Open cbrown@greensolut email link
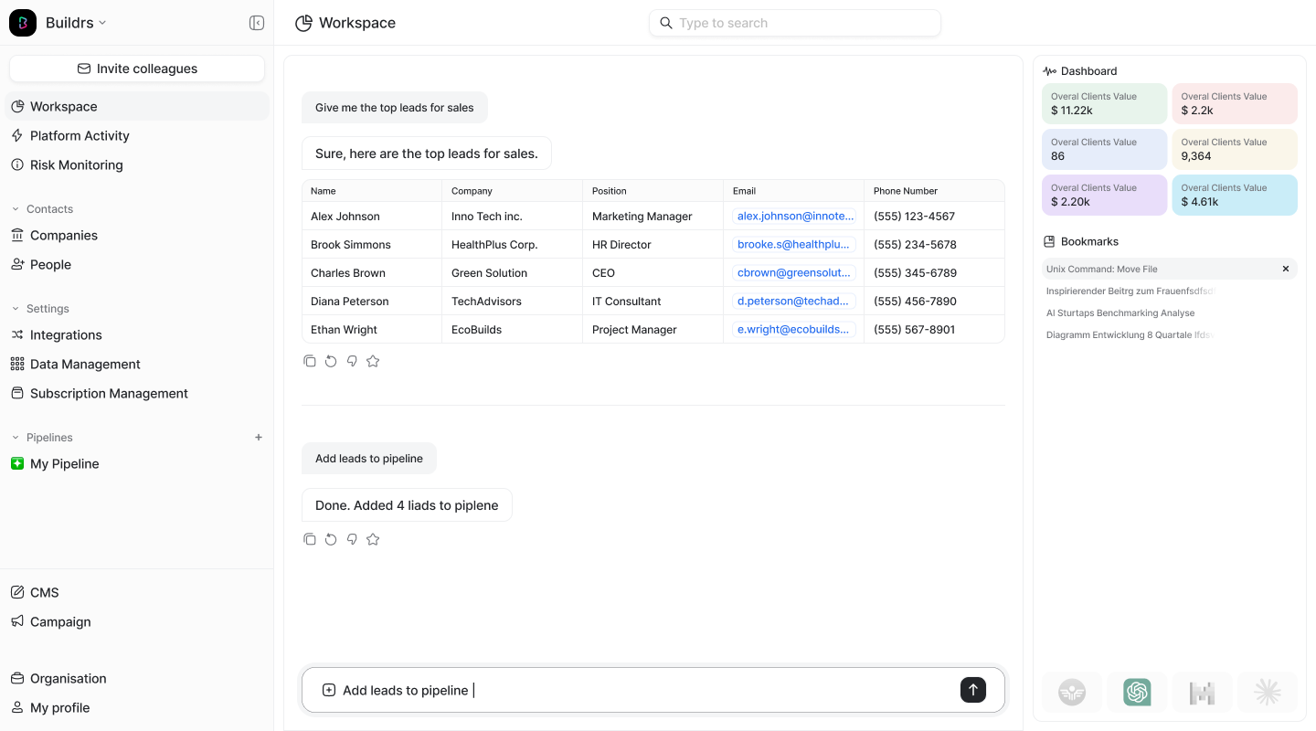The image size is (1316, 731). 793,272
